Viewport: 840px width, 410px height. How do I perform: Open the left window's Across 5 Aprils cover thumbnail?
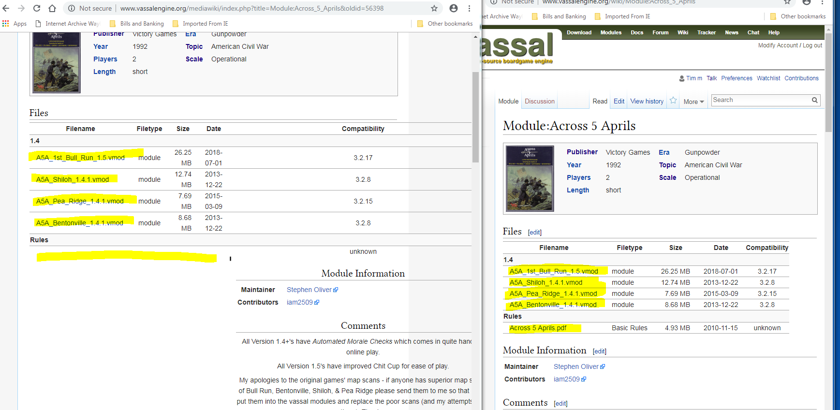coord(57,62)
